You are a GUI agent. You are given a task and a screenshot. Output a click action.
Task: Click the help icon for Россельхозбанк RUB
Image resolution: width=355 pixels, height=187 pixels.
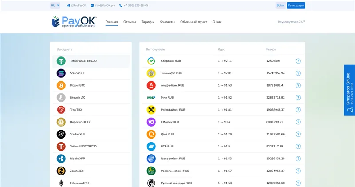(298, 171)
